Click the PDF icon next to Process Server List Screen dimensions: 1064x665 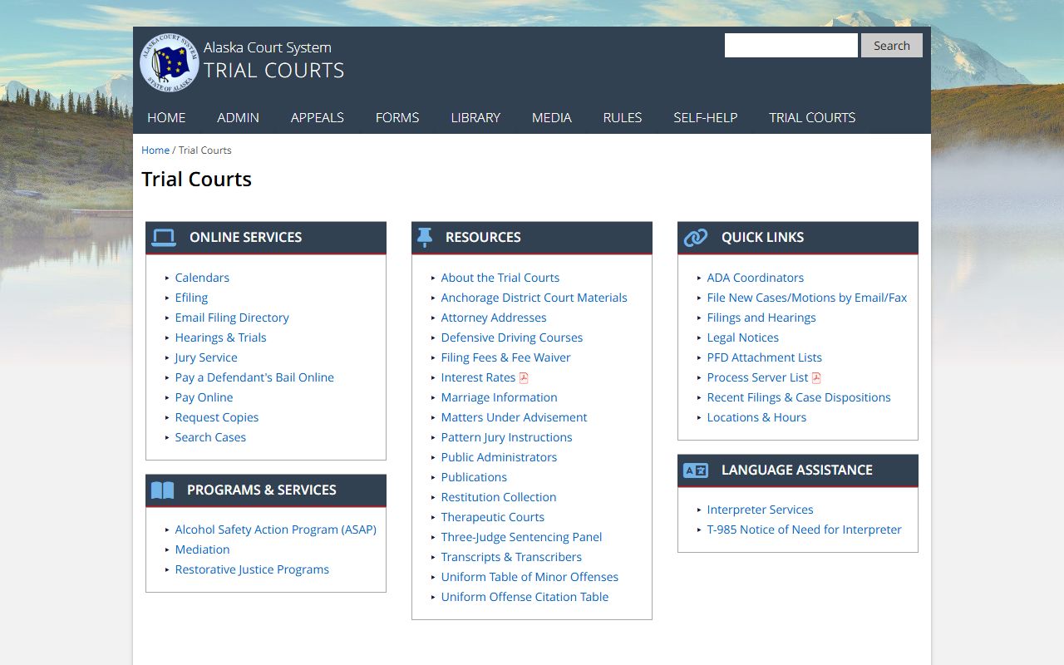click(x=816, y=378)
